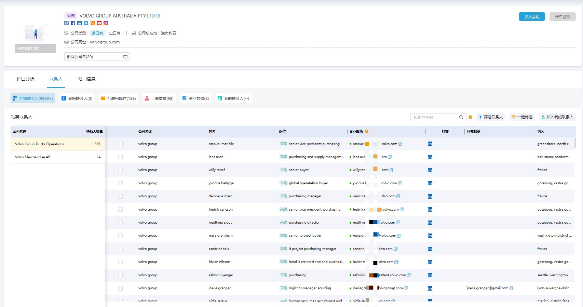Open LinkedIn profile of sandrine tola
The height and width of the screenshot is (307, 583).
point(430,249)
